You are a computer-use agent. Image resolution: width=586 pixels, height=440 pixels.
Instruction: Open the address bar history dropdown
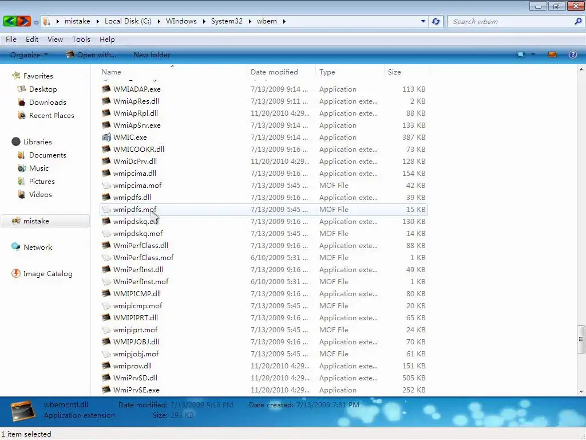pyautogui.click(x=423, y=21)
